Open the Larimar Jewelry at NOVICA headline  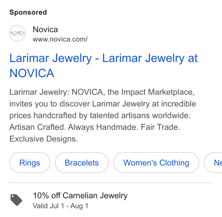tap(103, 66)
